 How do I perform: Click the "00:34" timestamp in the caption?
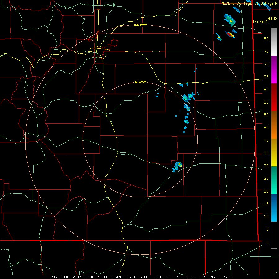(x=225, y=277)
